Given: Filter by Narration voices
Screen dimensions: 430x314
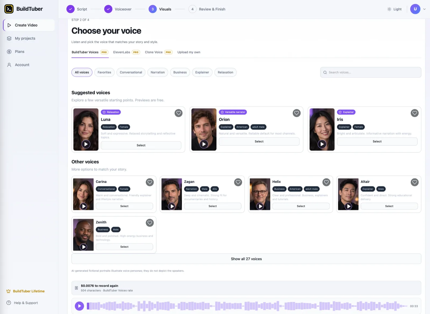Looking at the screenshot, I should pos(158,72).
